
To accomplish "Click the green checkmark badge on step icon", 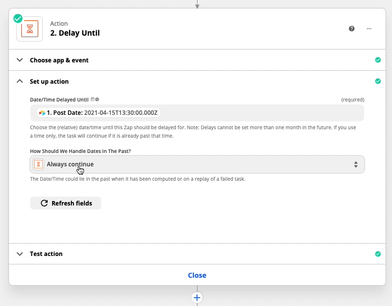I will (18, 18).
